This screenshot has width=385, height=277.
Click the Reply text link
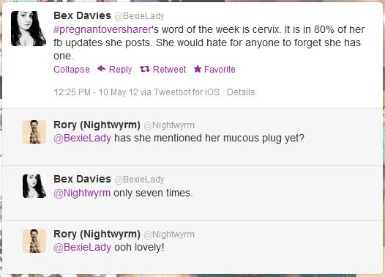click(x=120, y=70)
